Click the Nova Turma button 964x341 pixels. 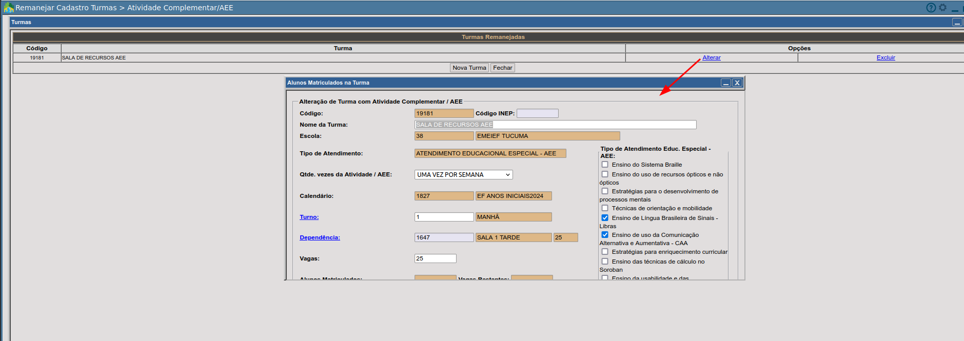click(469, 68)
